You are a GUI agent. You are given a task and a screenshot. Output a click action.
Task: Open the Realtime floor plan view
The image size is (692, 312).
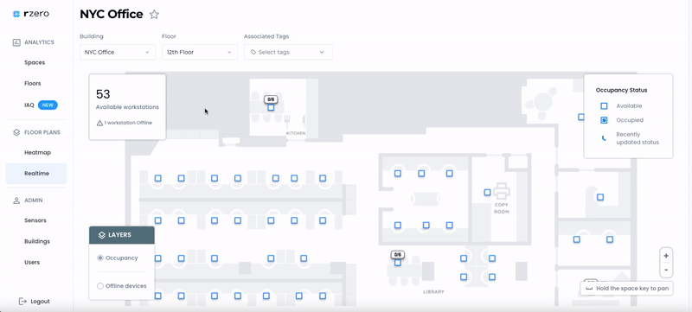click(x=36, y=174)
